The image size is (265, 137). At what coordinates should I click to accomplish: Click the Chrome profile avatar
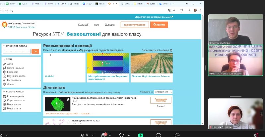click(195, 10)
